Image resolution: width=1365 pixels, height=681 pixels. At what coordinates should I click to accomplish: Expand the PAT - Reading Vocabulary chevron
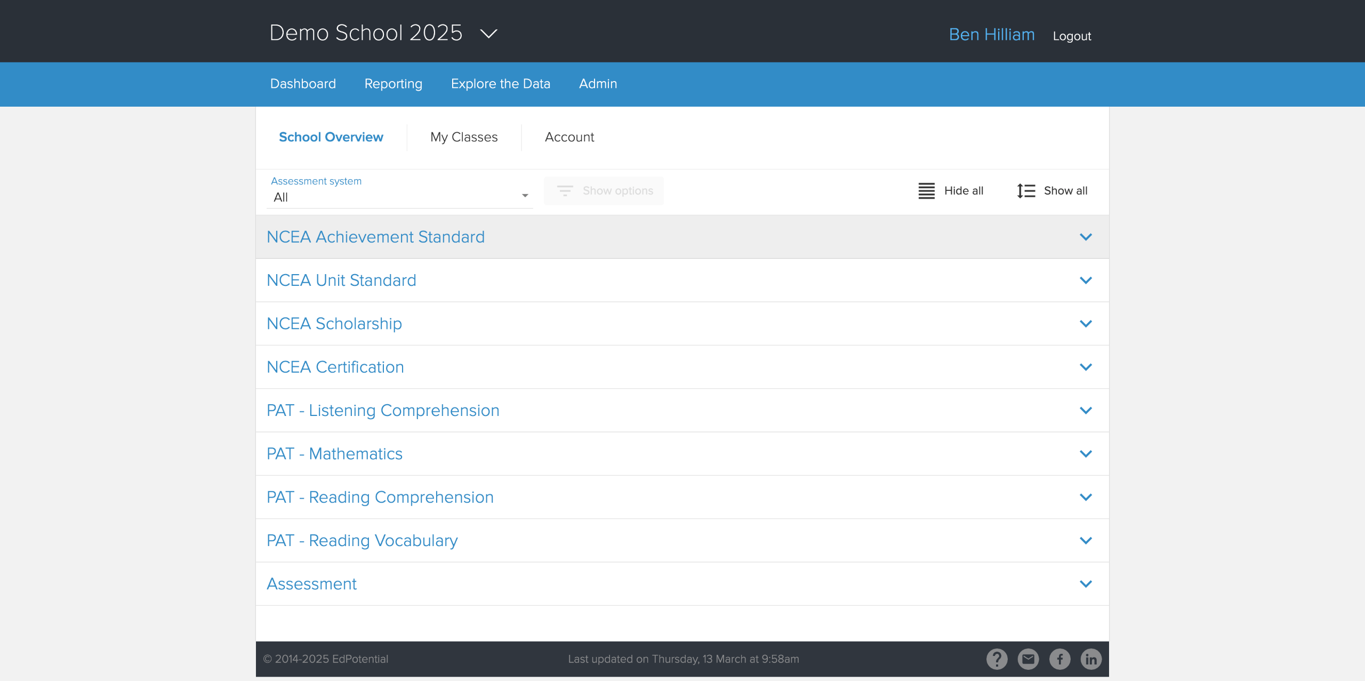point(1086,541)
